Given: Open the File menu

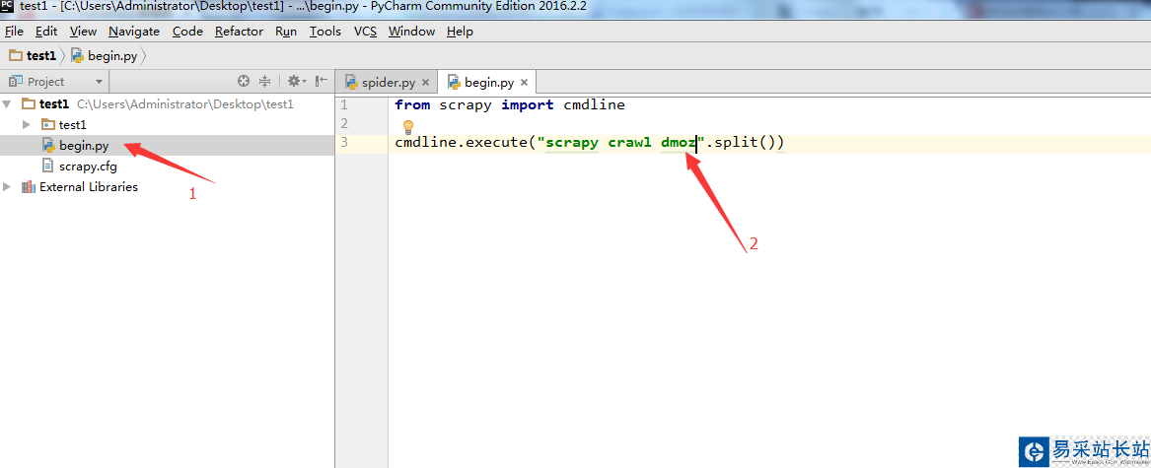Looking at the screenshot, I should click(x=14, y=31).
